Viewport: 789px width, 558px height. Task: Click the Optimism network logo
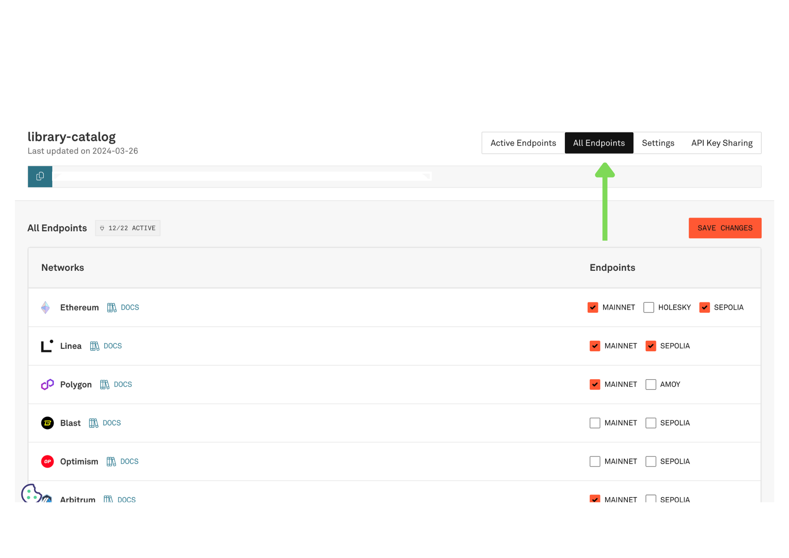(47, 461)
